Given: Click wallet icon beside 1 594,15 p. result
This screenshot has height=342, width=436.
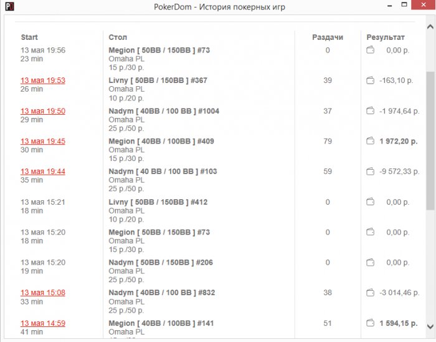Looking at the screenshot, I should click(371, 323).
